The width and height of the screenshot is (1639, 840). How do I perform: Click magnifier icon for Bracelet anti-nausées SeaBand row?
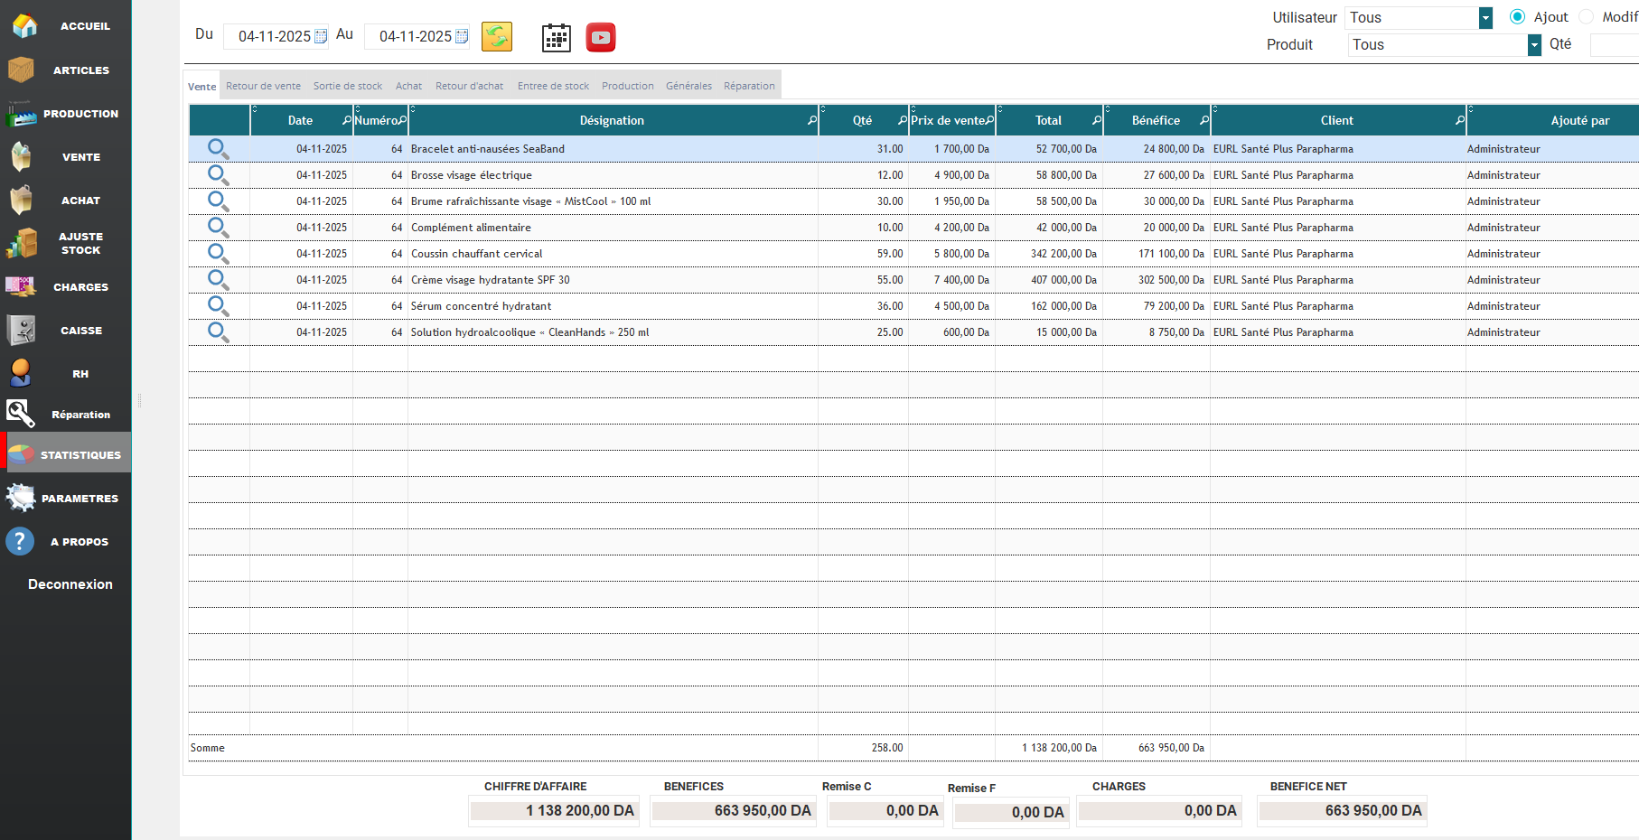(218, 149)
